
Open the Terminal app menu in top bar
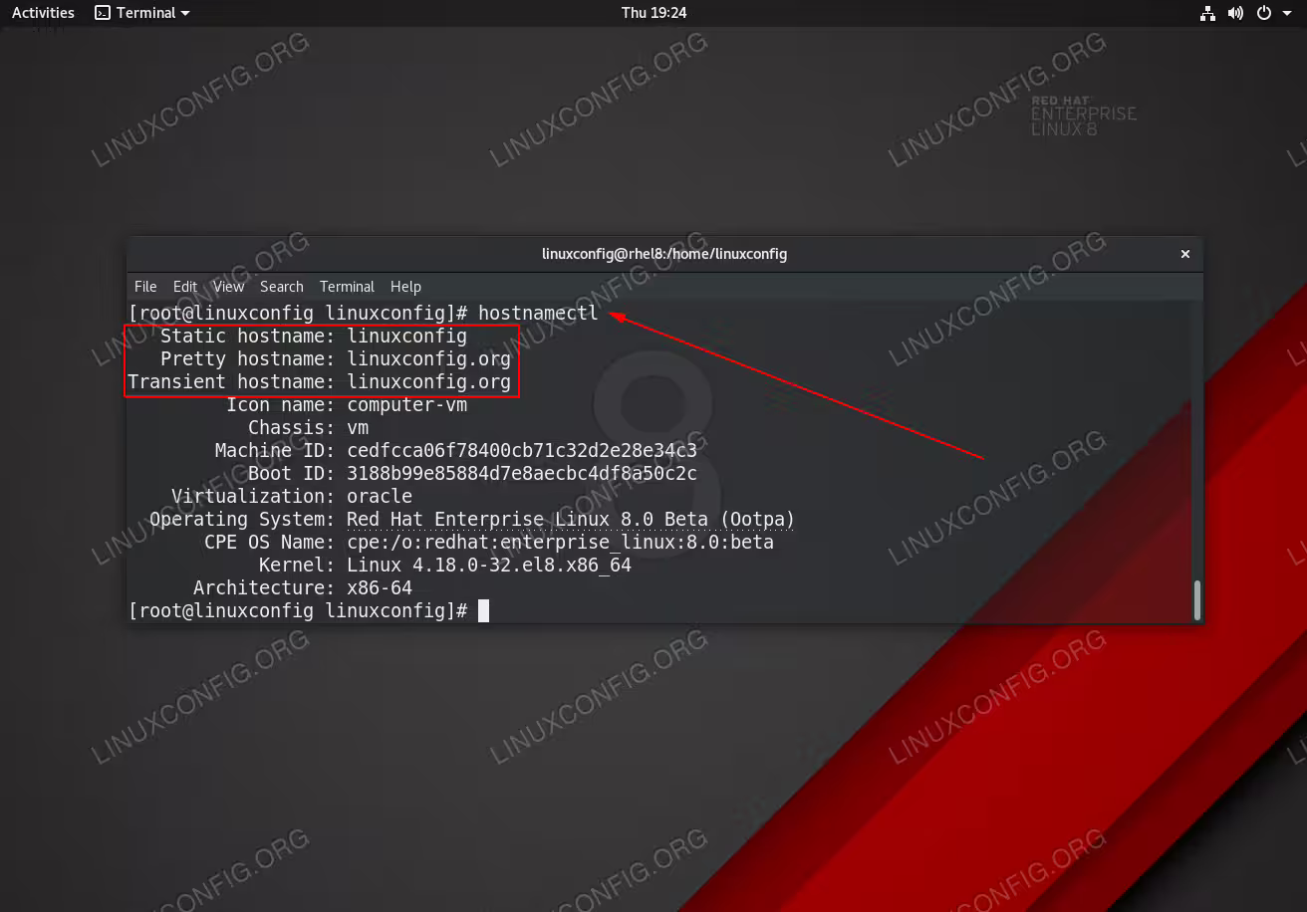(142, 13)
